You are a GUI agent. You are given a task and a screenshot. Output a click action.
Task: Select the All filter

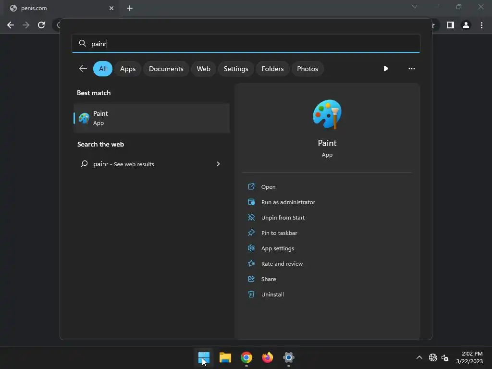pyautogui.click(x=103, y=69)
